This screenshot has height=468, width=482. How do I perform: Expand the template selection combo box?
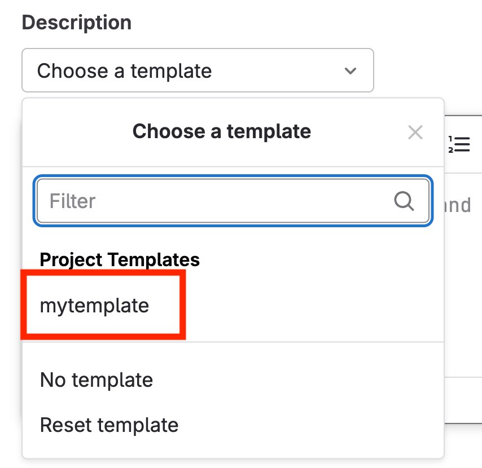coord(198,71)
